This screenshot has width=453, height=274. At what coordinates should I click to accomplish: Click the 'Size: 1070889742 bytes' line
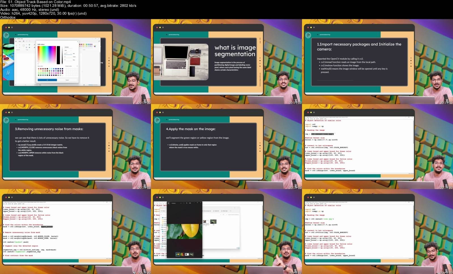[68, 6]
